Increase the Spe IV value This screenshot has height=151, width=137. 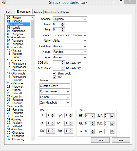[x=71, y=130]
